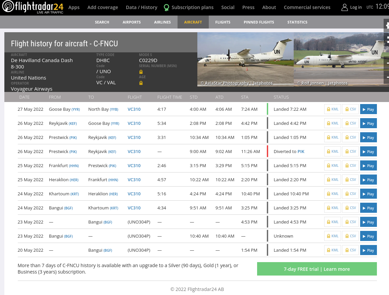The width and height of the screenshot is (389, 295).
Task: Click the PIK link in Diverted status
Action: click(x=301, y=152)
